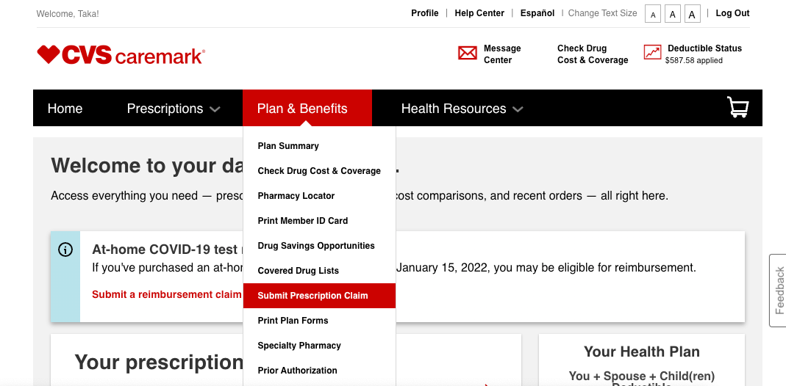Open Print Plan Forms
The width and height of the screenshot is (786, 386).
pyautogui.click(x=293, y=321)
